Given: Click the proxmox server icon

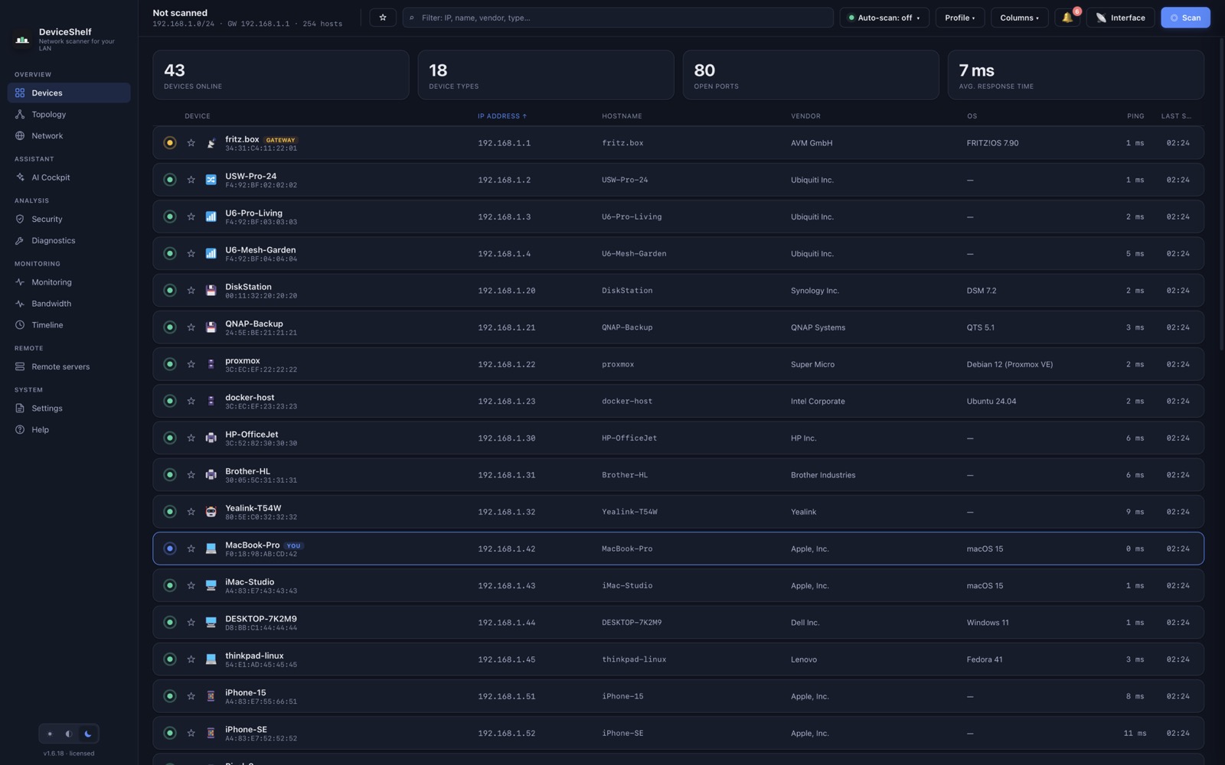Looking at the screenshot, I should [x=211, y=364].
